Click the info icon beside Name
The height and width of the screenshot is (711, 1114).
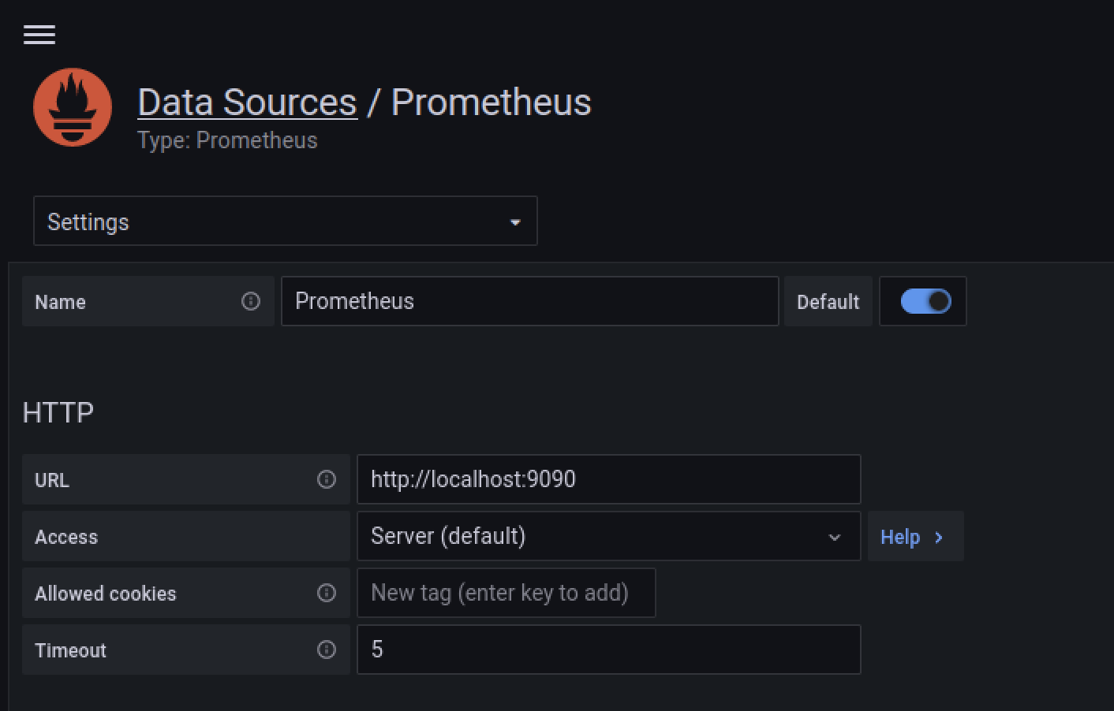[251, 301]
